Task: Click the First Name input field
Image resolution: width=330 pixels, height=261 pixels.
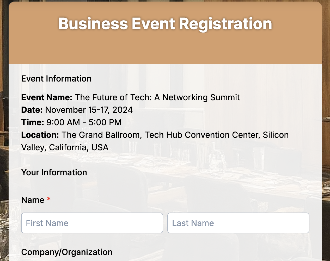Action: point(92,223)
